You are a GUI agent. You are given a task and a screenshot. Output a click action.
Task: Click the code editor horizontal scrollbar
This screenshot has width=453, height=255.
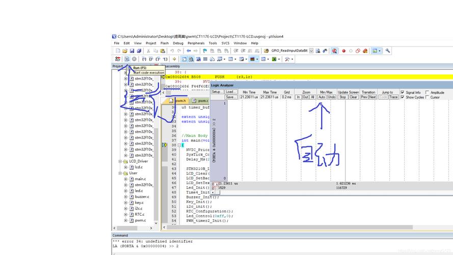[290, 227]
